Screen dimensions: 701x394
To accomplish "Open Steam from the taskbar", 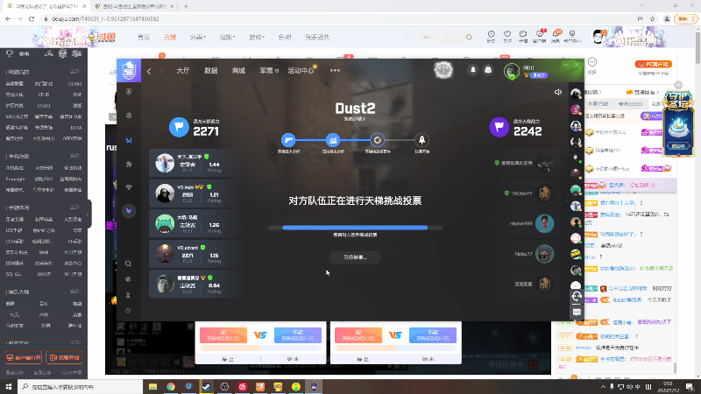I will [206, 386].
